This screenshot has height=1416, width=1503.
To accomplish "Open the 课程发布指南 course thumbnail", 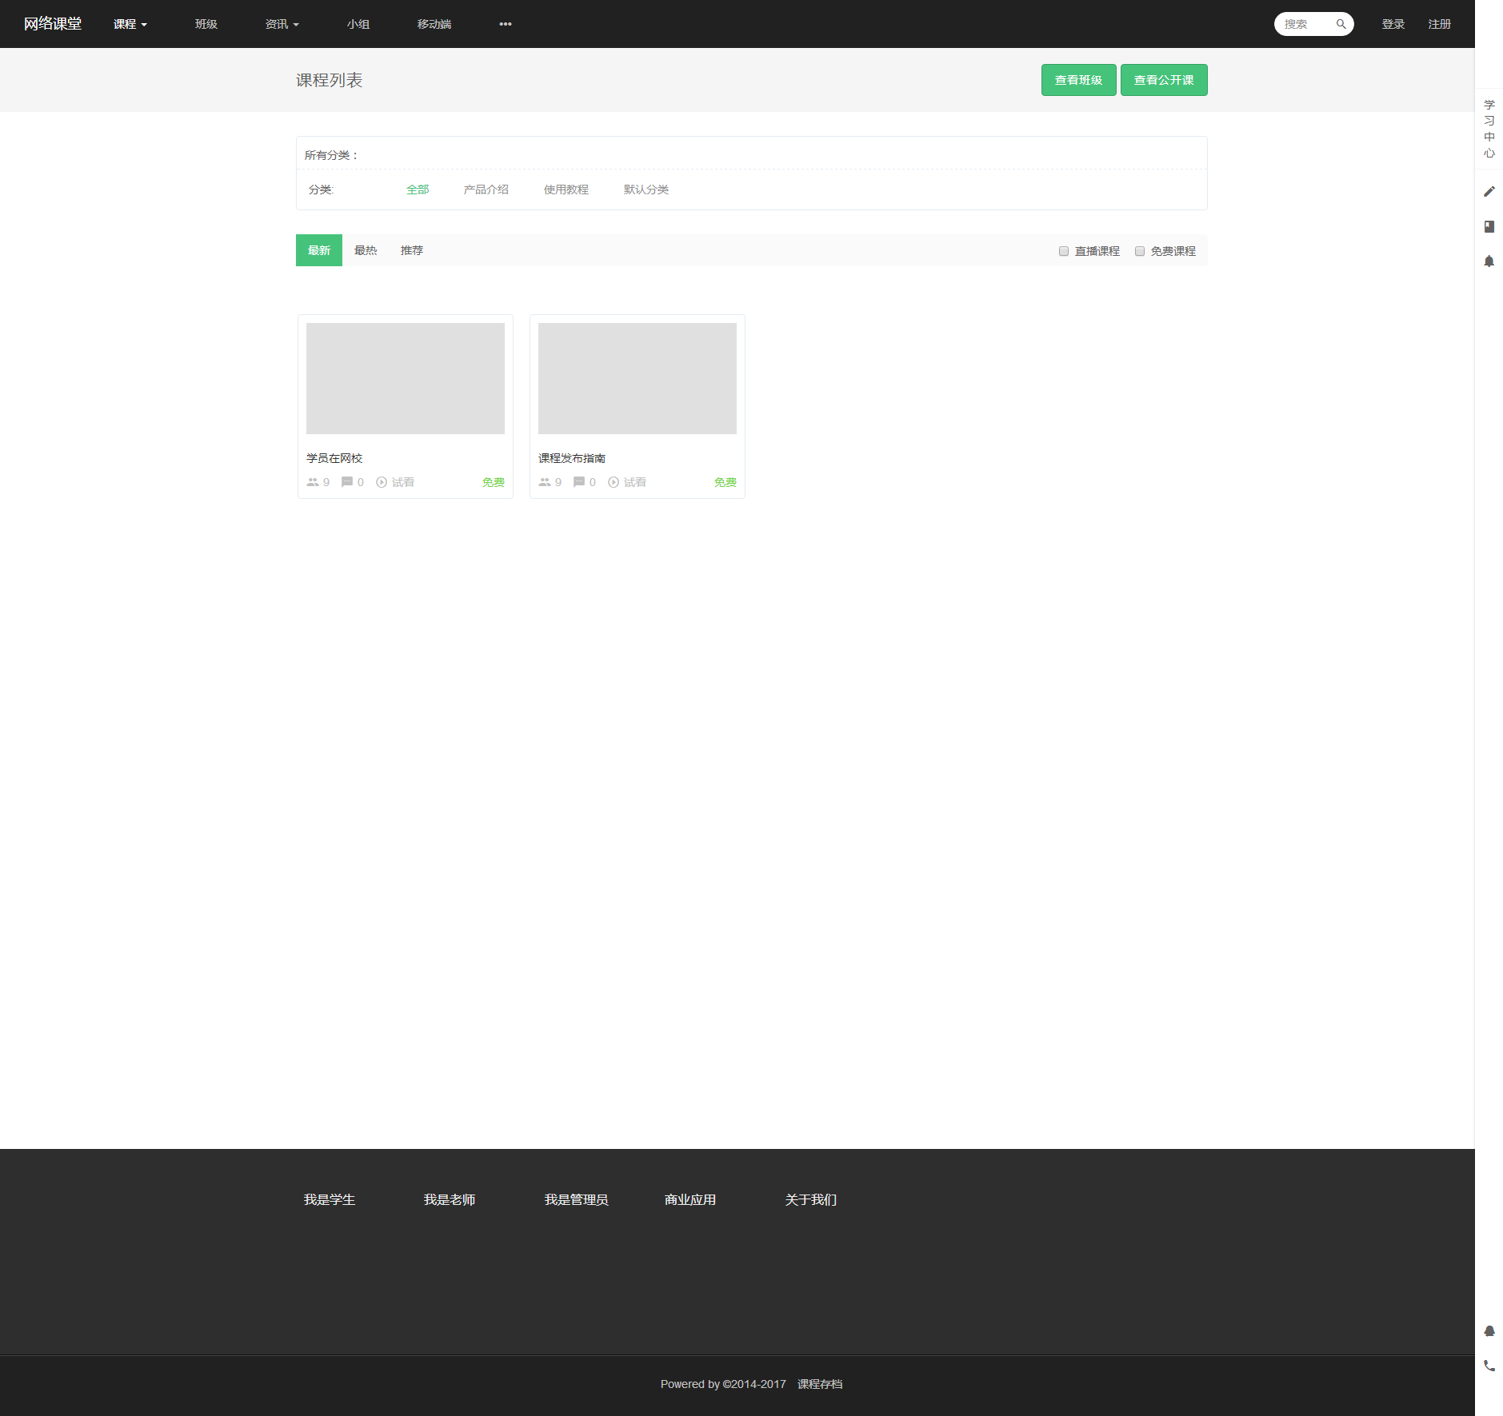I will [637, 378].
